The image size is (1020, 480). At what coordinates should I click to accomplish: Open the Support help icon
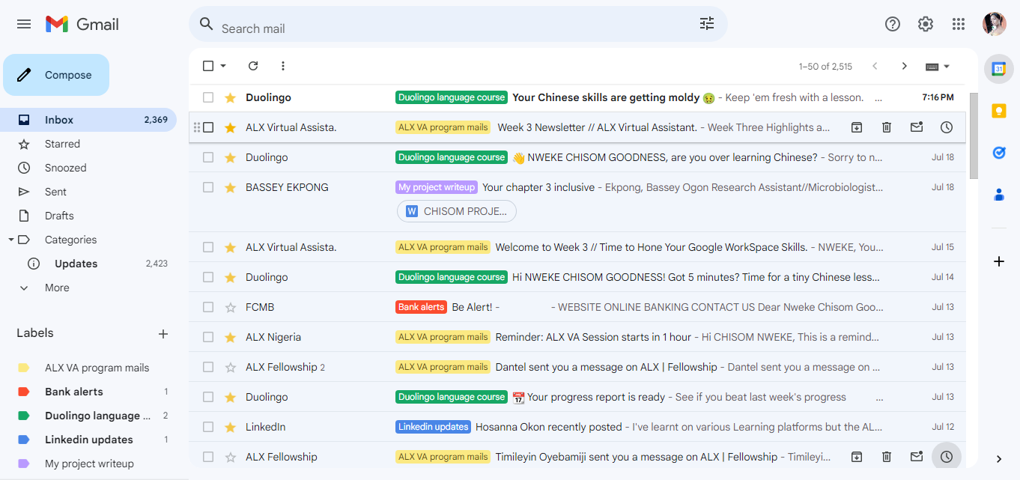click(893, 24)
